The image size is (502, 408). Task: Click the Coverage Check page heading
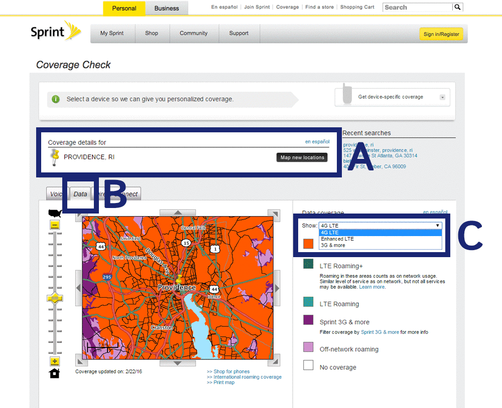tap(73, 65)
